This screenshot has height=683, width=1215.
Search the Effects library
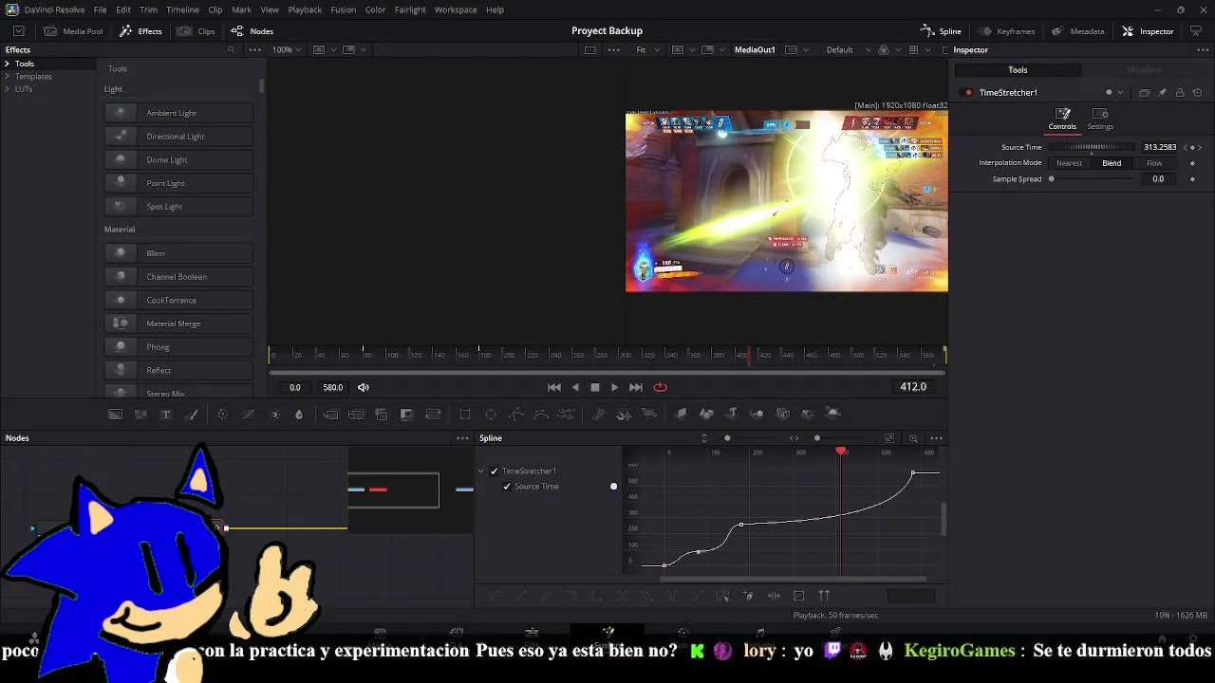pos(231,50)
